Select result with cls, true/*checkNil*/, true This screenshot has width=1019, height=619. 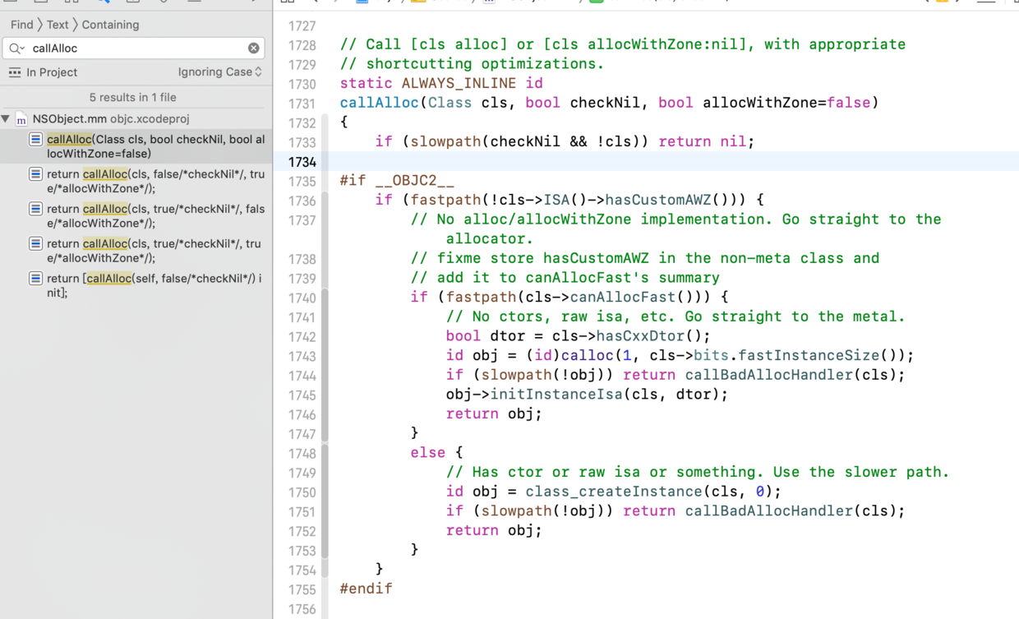(x=136, y=250)
